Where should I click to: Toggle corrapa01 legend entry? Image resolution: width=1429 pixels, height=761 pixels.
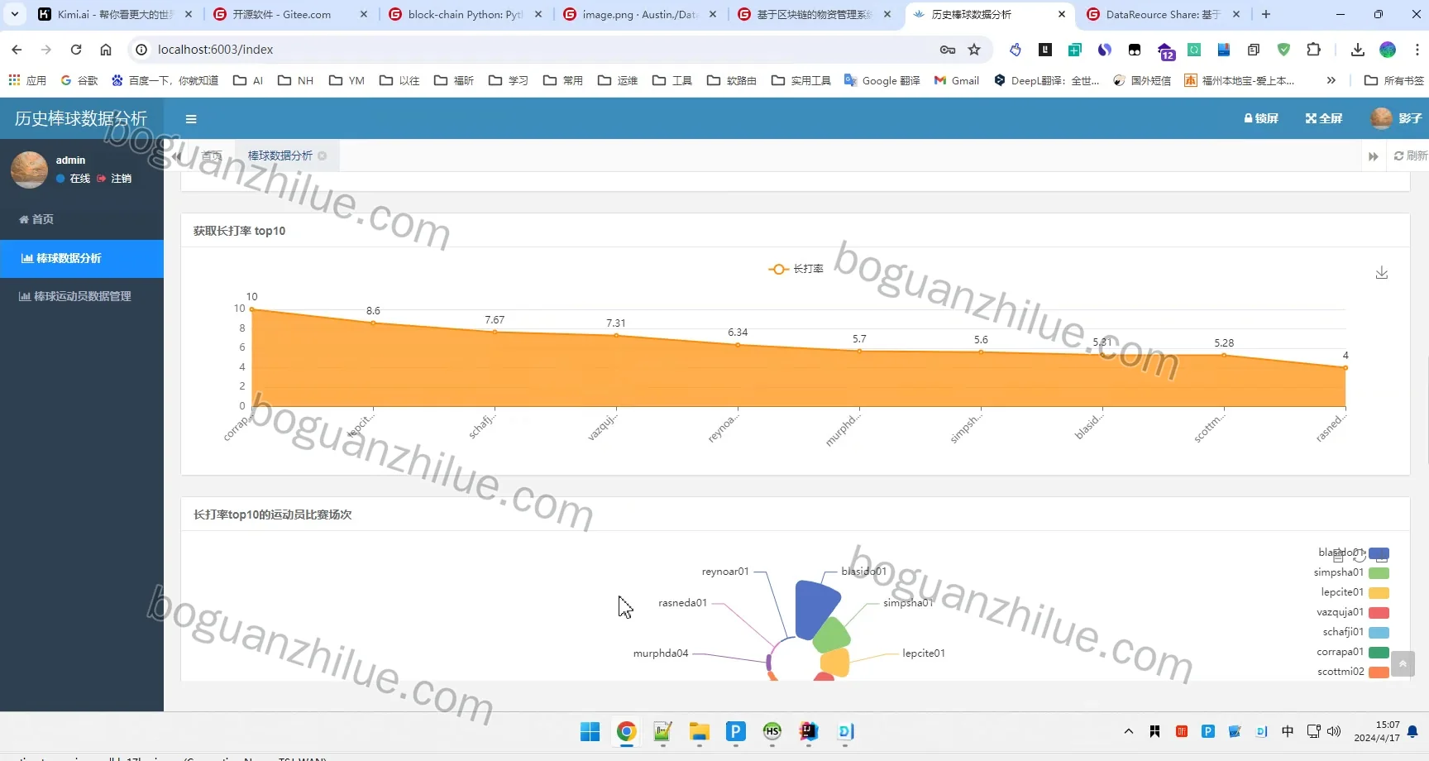pos(1352,652)
